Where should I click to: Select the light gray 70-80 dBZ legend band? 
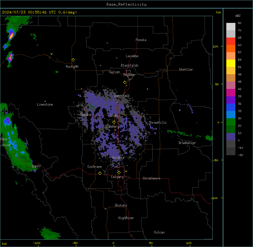point(231,27)
